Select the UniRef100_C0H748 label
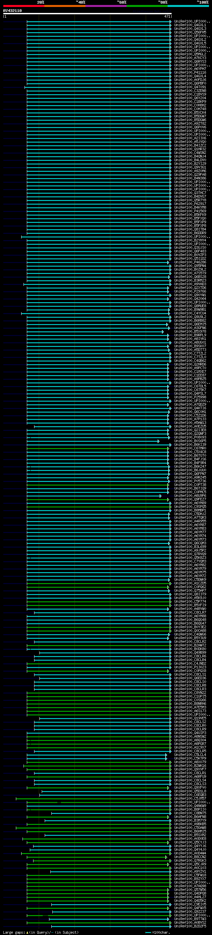Screen dimensions: 212x935 [190, 109]
